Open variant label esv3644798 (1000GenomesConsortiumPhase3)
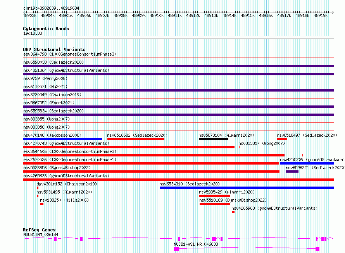 point(70,54)
